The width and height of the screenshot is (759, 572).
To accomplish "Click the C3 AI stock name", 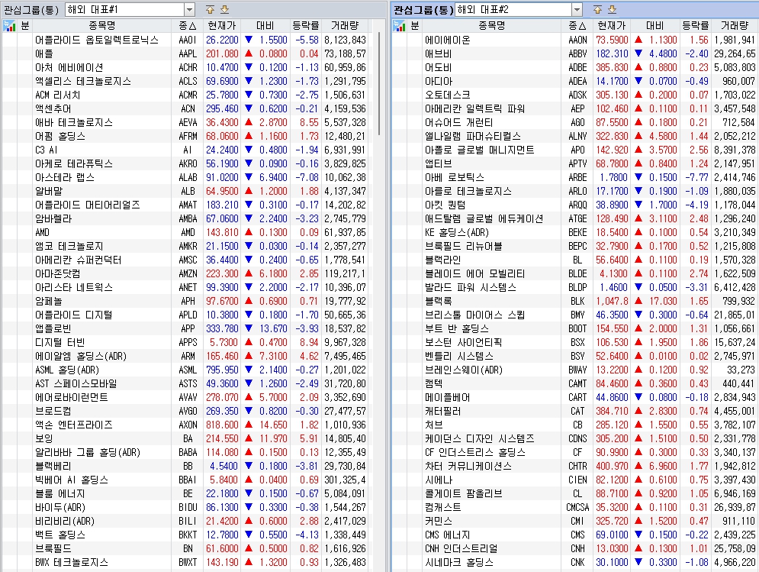I will (47, 150).
